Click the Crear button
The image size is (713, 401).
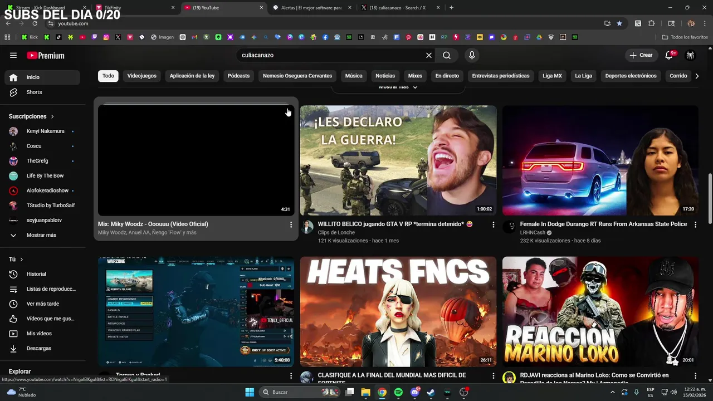pyautogui.click(x=641, y=55)
